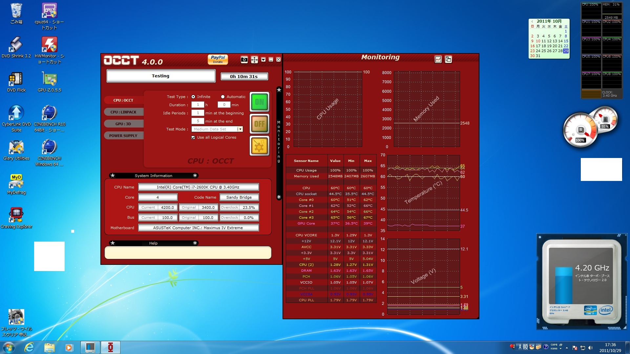Click the graph view icon in Monitoring
630x354 pixels.
438,59
